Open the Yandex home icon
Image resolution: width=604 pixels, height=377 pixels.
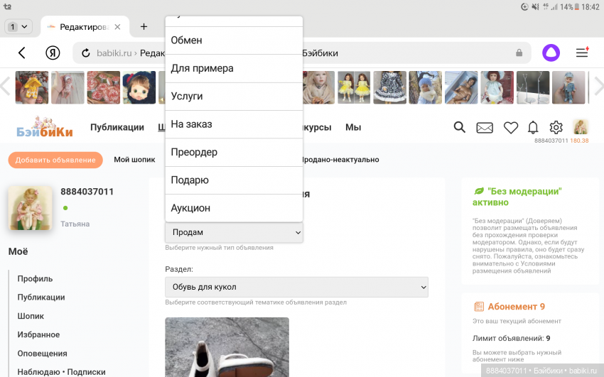[x=53, y=53]
